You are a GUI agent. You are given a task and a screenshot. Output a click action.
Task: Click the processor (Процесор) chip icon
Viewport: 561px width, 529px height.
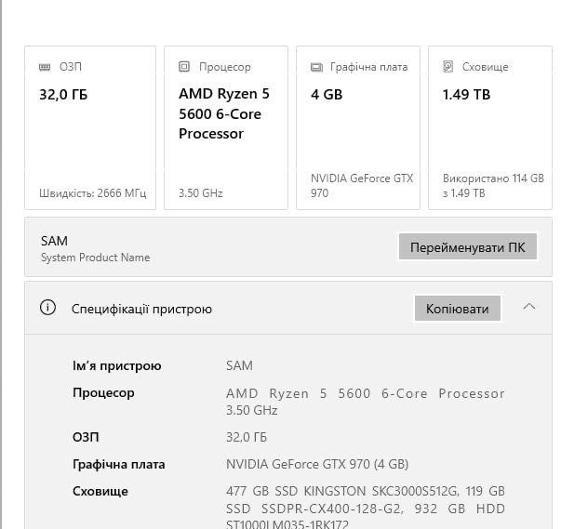[184, 67]
